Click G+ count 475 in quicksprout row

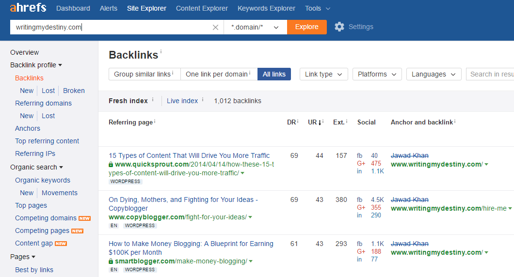click(x=376, y=163)
